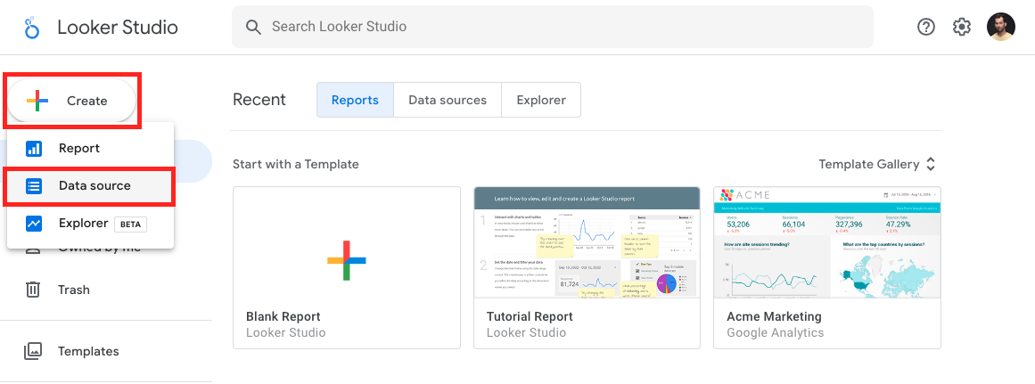This screenshot has height=384, width=1035.
Task: Click the Trash bin icon in sidebar
Action: coord(33,290)
